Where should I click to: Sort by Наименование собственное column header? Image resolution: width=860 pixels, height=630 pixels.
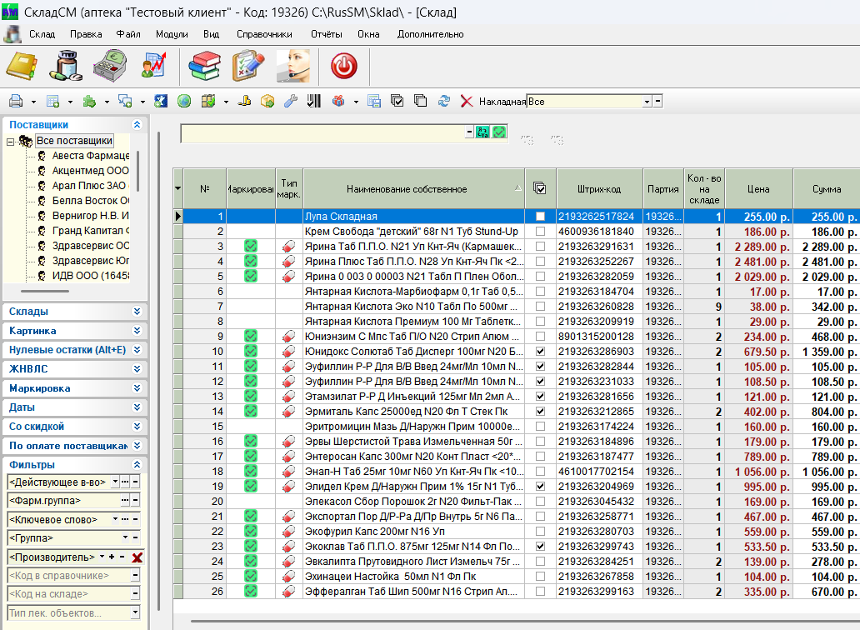414,189
